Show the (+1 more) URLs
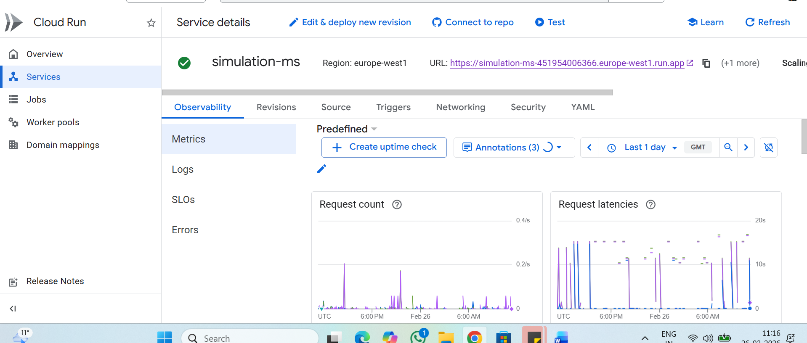The height and width of the screenshot is (343, 807). pyautogui.click(x=740, y=63)
